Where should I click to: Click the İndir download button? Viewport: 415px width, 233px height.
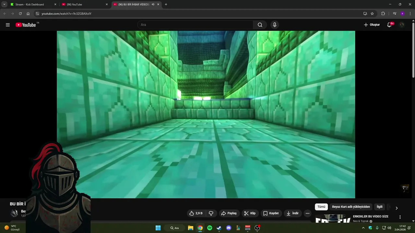[x=292, y=213]
